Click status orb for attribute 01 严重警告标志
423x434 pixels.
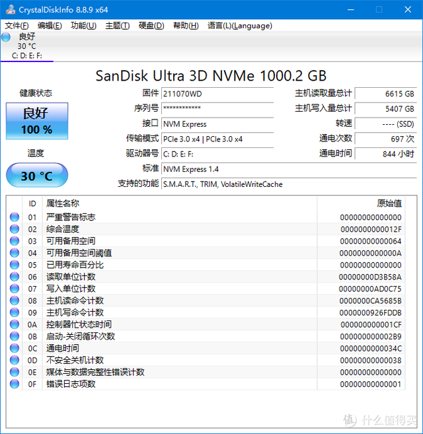15,217
